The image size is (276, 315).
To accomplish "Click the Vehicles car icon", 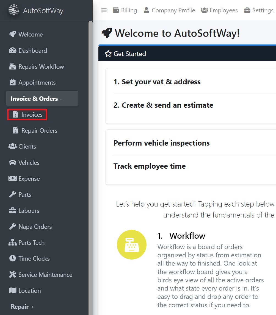I will (12, 162).
